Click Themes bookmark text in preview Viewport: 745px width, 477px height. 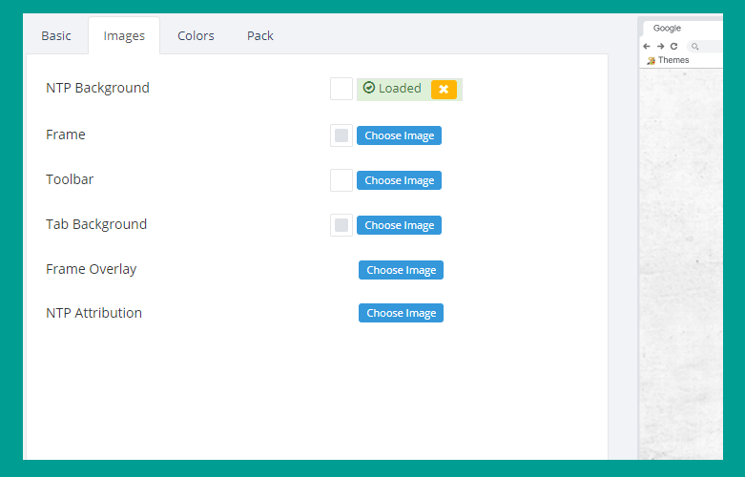click(673, 60)
